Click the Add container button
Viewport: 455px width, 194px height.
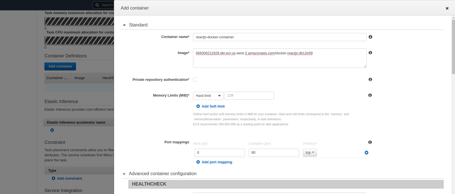(x=60, y=66)
